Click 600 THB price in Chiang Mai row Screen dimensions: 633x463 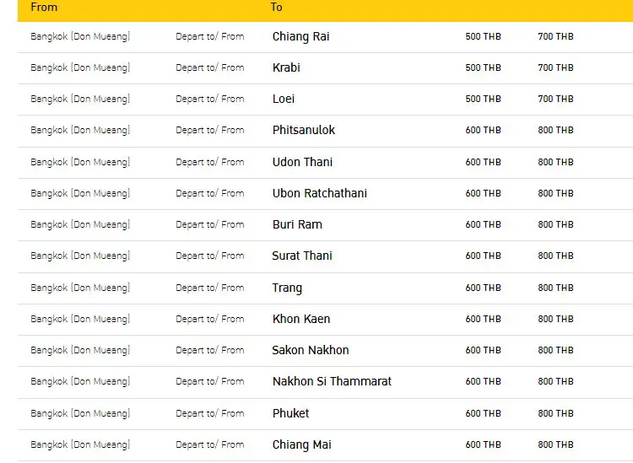point(484,444)
